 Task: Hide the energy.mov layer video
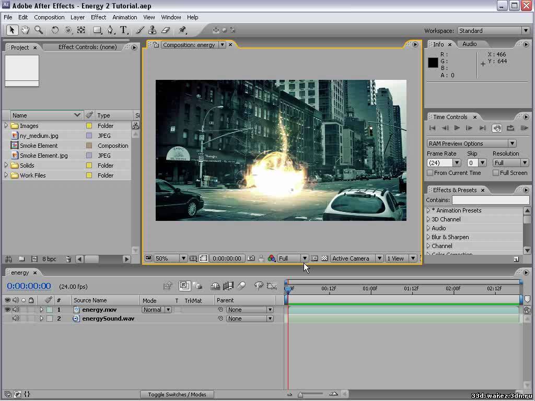coord(7,310)
